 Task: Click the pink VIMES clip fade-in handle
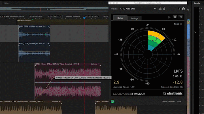[35, 66]
